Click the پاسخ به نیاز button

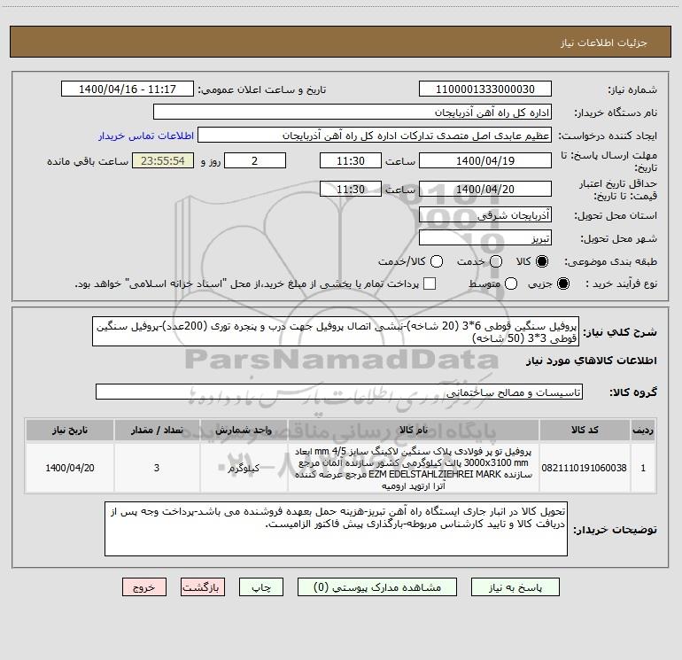(515, 587)
